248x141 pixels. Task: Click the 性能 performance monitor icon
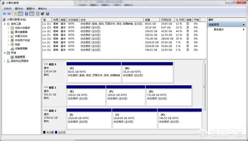[12, 45]
